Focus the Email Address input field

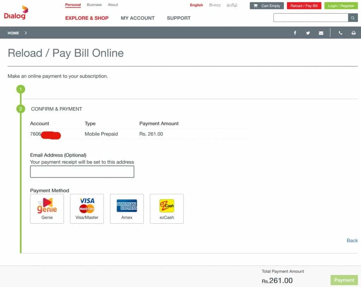[x=82, y=172]
